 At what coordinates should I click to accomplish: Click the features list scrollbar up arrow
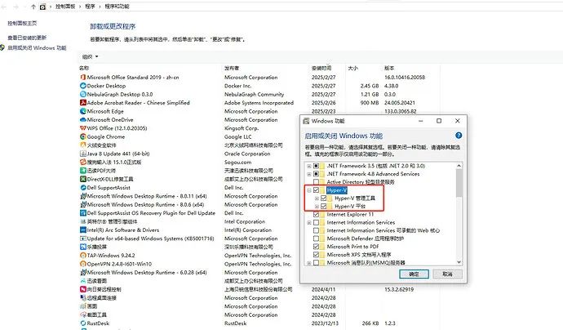coord(459,166)
